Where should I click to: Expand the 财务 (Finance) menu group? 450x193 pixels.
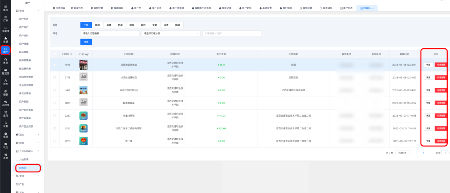pyautogui.click(x=28, y=143)
